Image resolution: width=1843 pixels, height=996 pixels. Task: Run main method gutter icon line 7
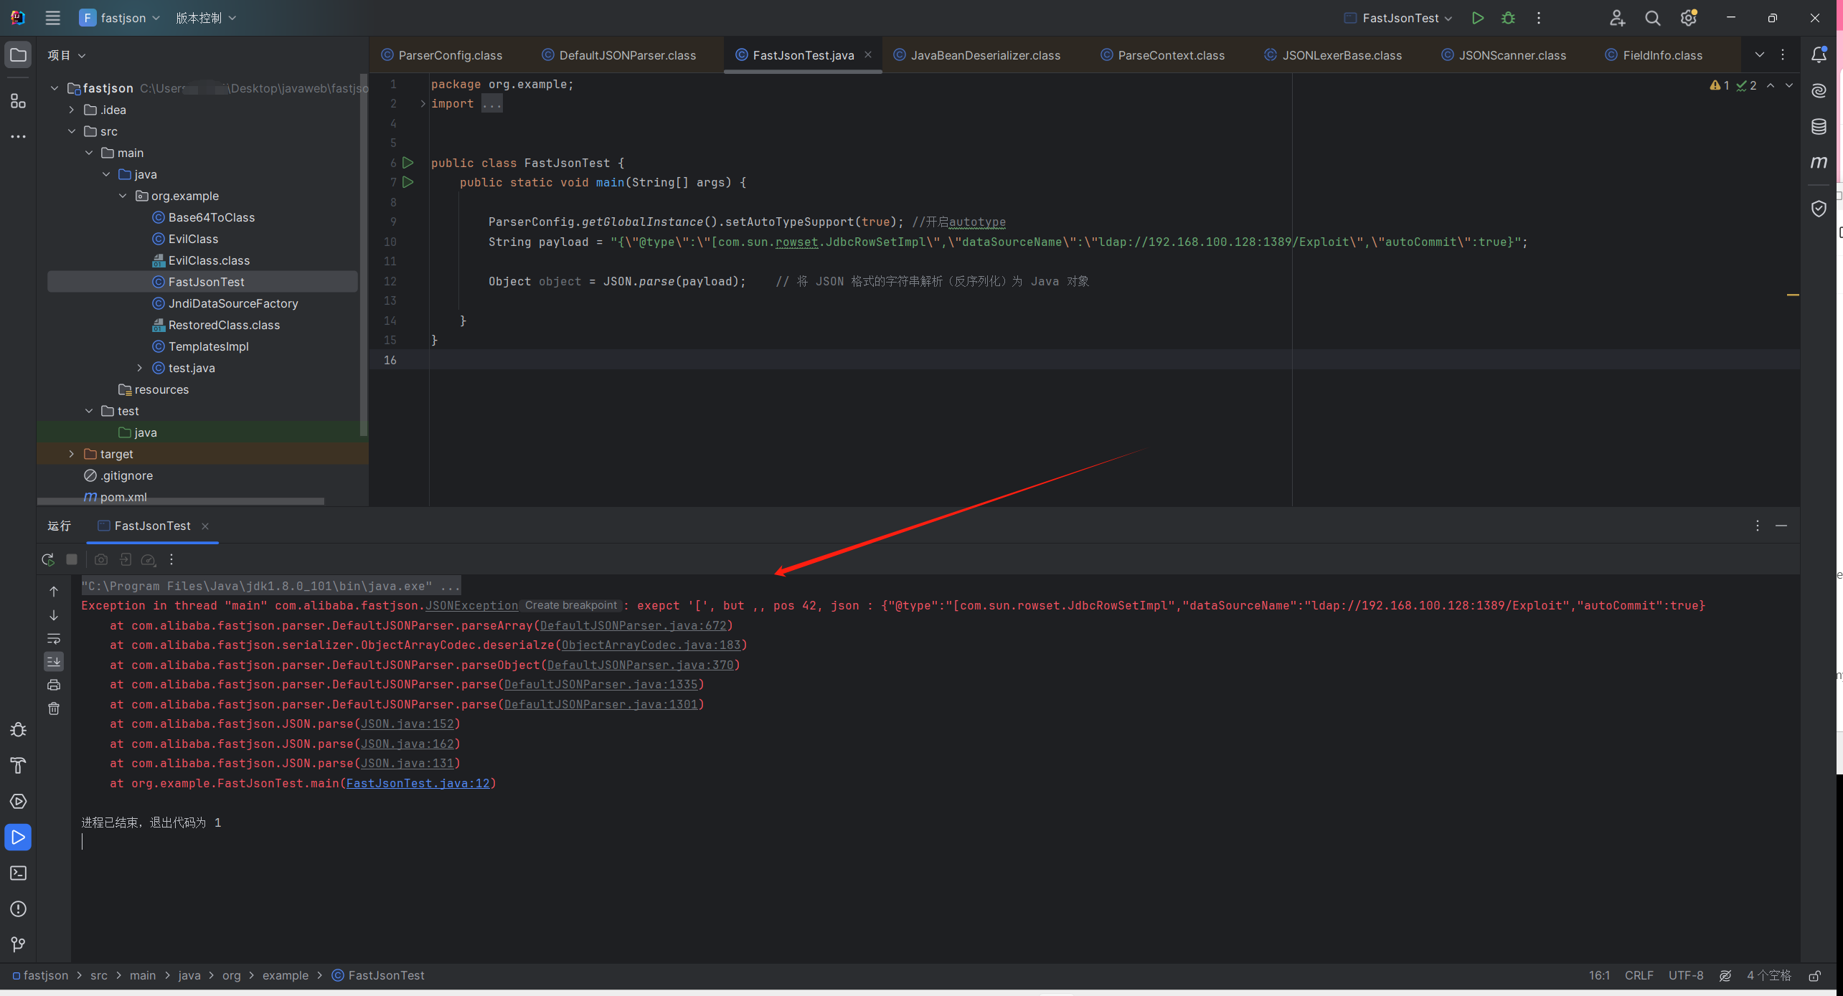point(408,182)
